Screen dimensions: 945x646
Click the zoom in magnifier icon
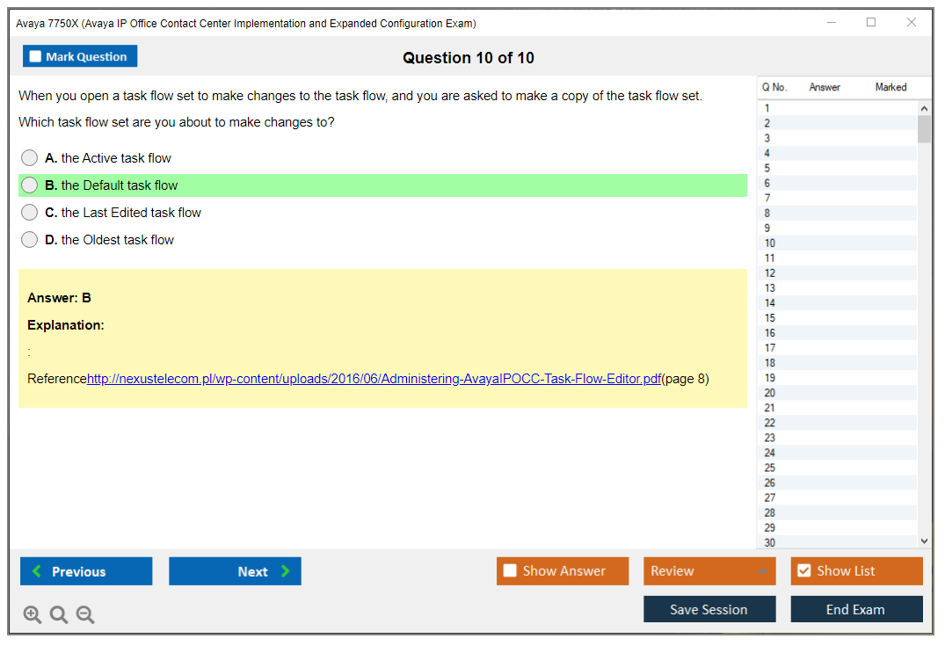(33, 615)
